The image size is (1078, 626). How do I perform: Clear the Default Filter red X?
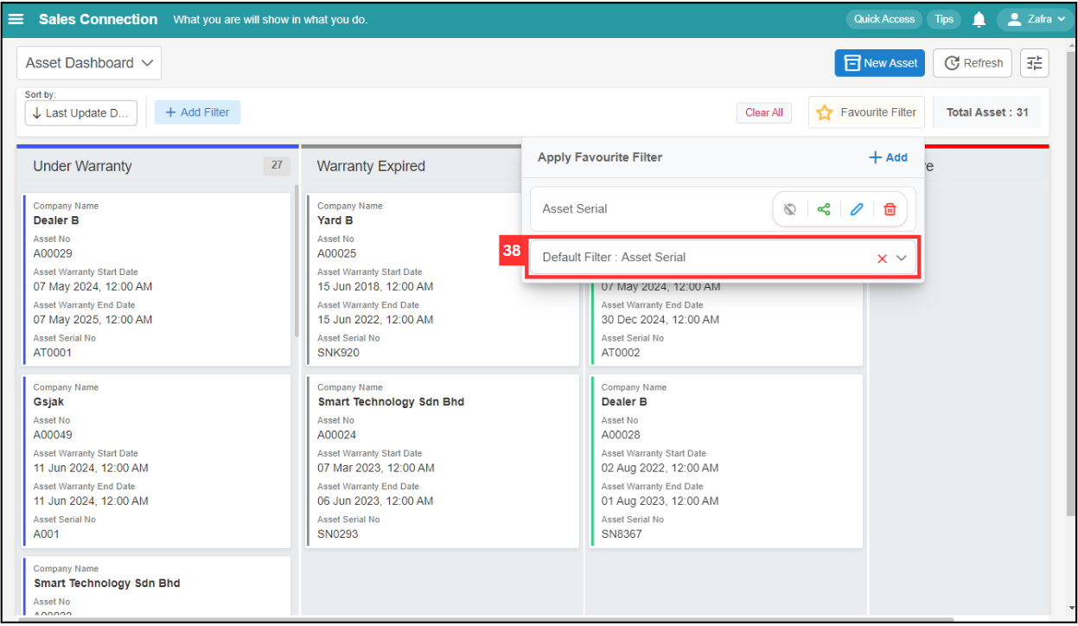tap(882, 259)
